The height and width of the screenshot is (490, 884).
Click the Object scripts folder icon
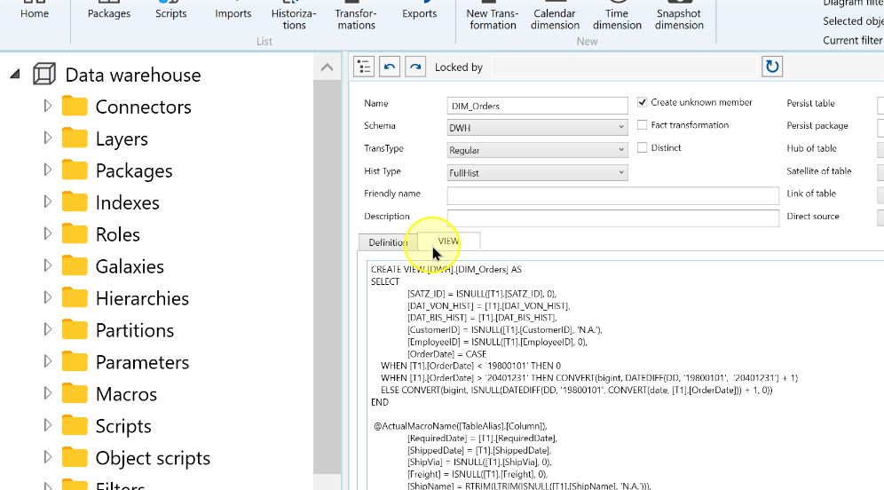click(x=75, y=457)
